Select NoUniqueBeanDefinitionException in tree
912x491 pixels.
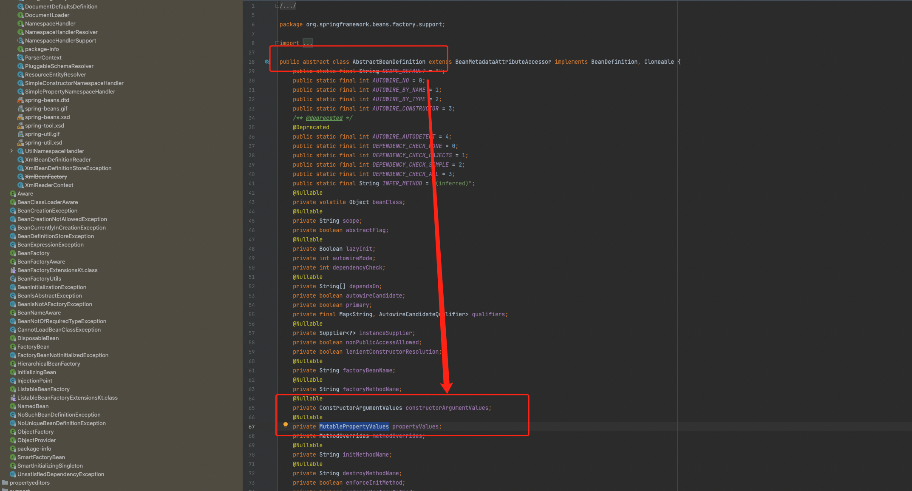tap(62, 423)
